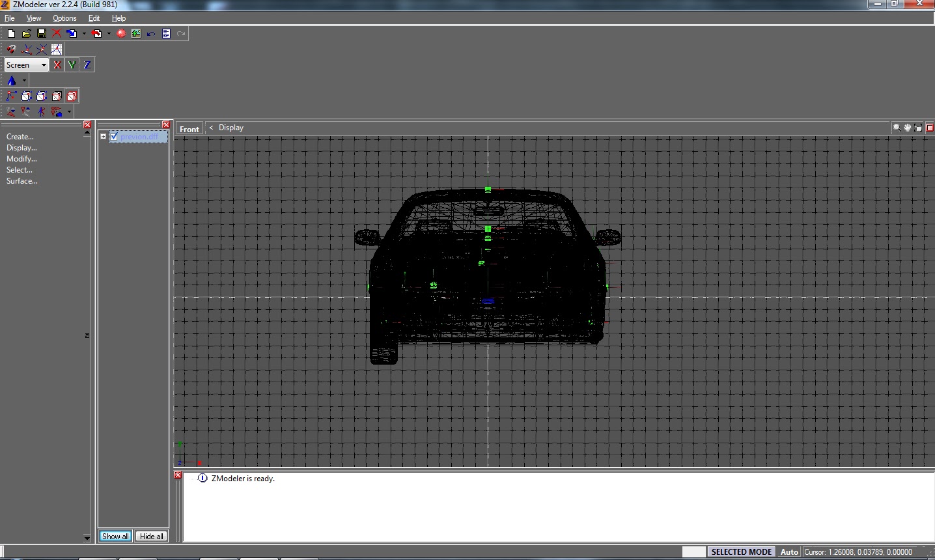Close the commands panel with its red X
This screenshot has width=935, height=560.
click(x=87, y=124)
